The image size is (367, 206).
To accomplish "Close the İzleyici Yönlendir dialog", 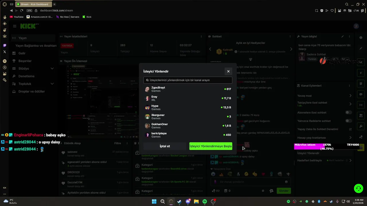I will (x=228, y=71).
